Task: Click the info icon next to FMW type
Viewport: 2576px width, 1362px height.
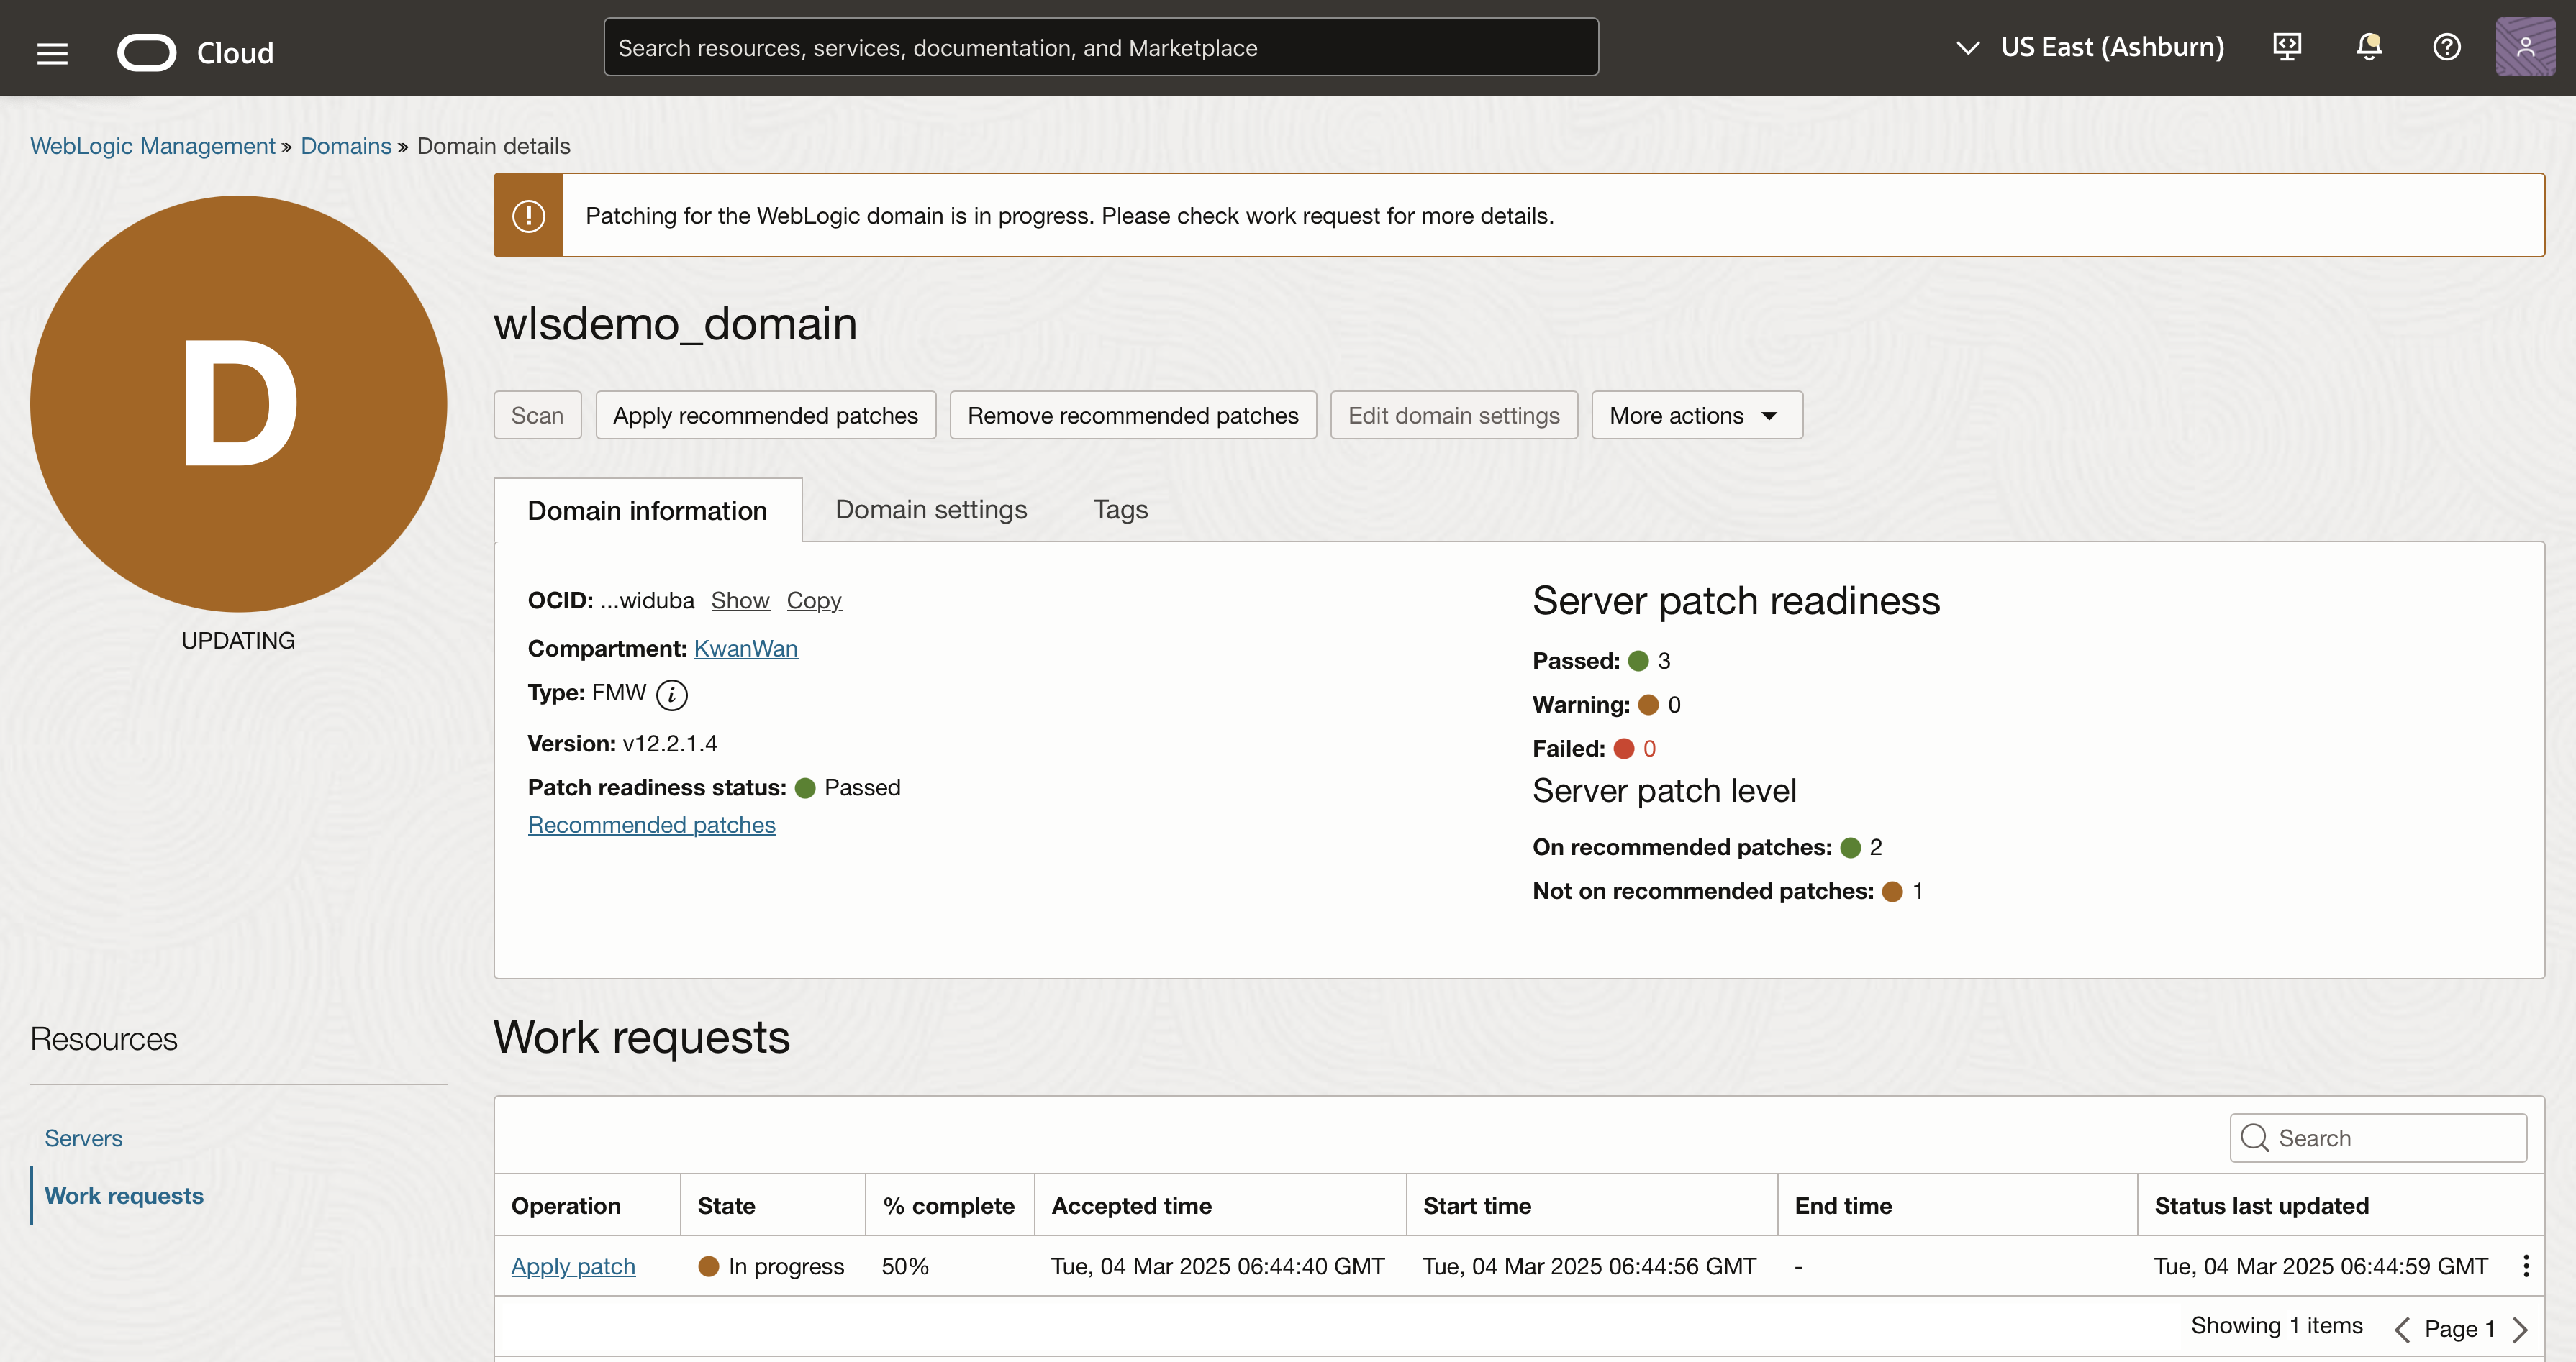Action: [671, 695]
